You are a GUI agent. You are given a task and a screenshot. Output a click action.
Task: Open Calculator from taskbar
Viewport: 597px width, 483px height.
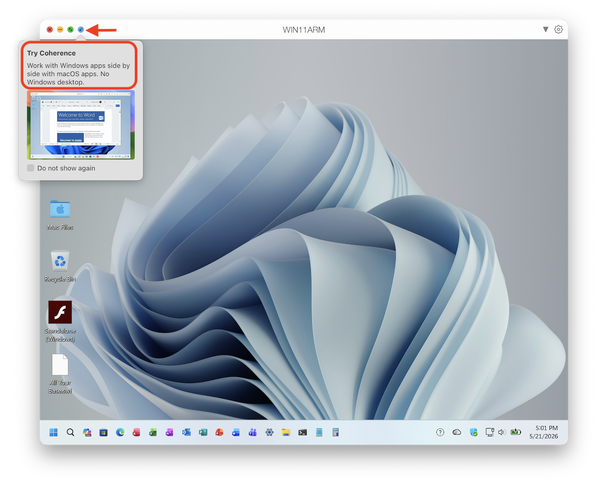336,432
